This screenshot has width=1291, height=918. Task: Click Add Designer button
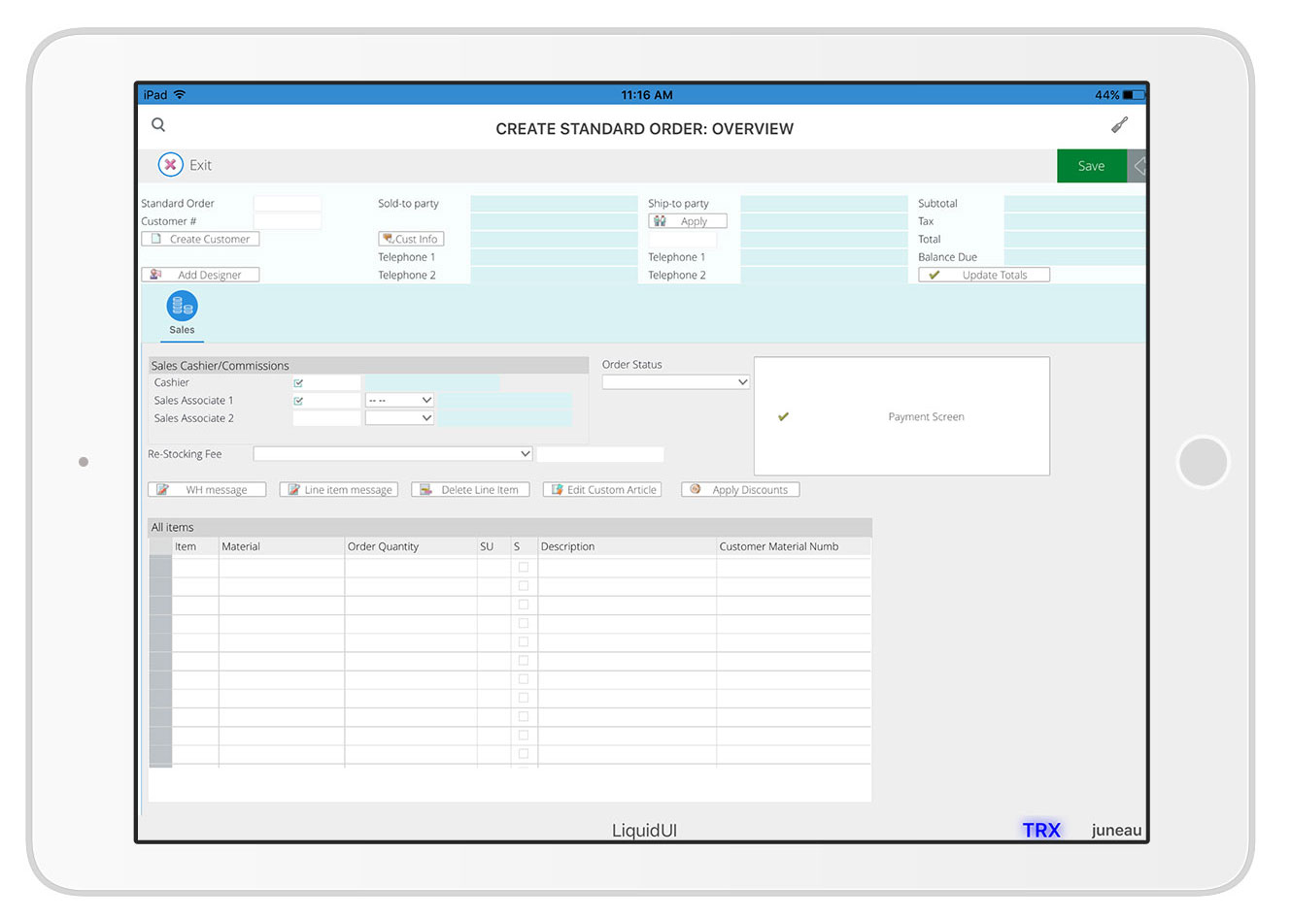click(x=200, y=276)
